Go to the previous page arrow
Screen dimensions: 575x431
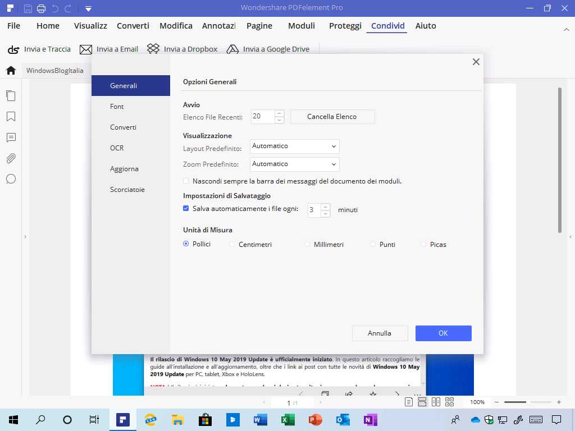(x=264, y=402)
